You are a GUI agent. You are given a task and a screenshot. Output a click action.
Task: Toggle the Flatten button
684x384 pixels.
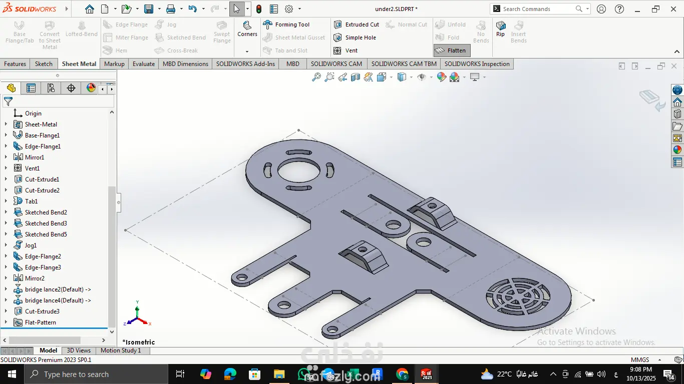click(451, 50)
